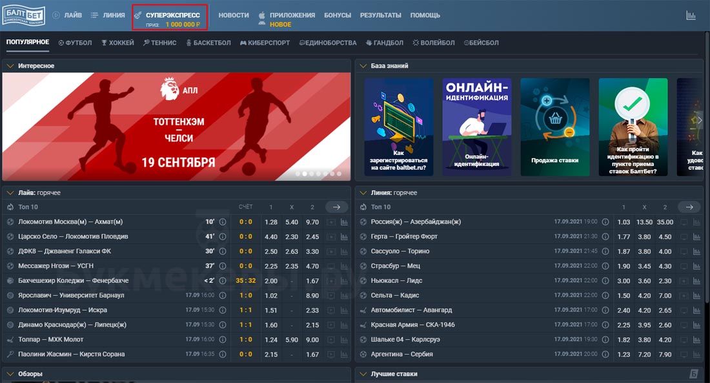Refresh the live Top 10 list
The width and height of the screenshot is (710, 383).
(x=10, y=207)
